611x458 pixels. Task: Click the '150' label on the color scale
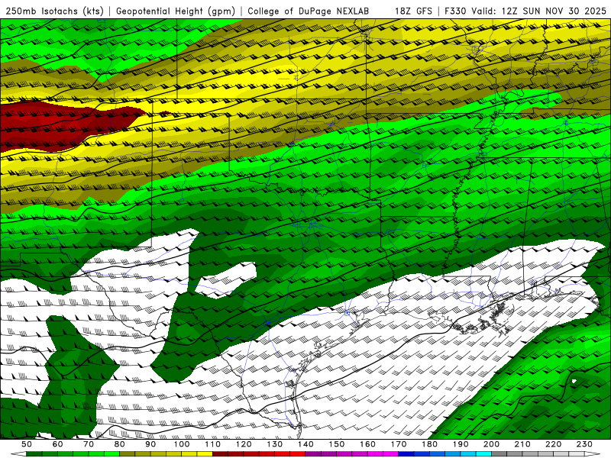pyautogui.click(x=337, y=444)
